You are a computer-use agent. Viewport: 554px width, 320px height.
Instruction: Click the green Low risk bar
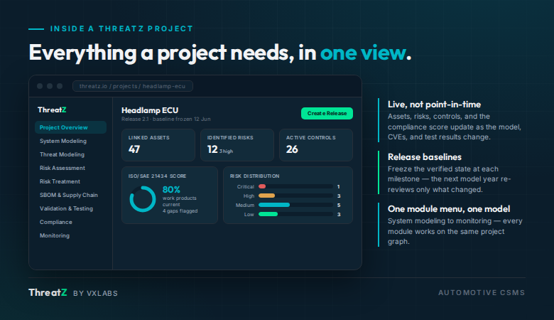[x=268, y=214]
